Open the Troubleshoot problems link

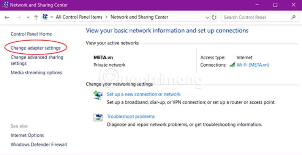tap(131, 116)
